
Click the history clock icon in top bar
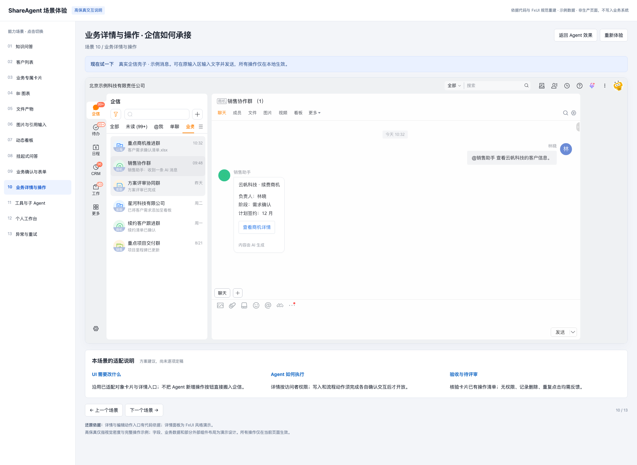[567, 86]
